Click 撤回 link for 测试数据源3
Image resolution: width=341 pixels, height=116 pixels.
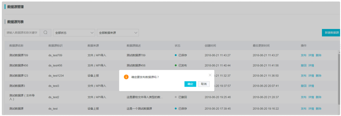tap(304, 86)
